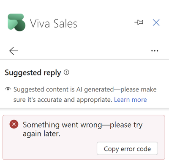The height and width of the screenshot is (167, 169).
Task: Click the red error X icon
Action: point(14,124)
